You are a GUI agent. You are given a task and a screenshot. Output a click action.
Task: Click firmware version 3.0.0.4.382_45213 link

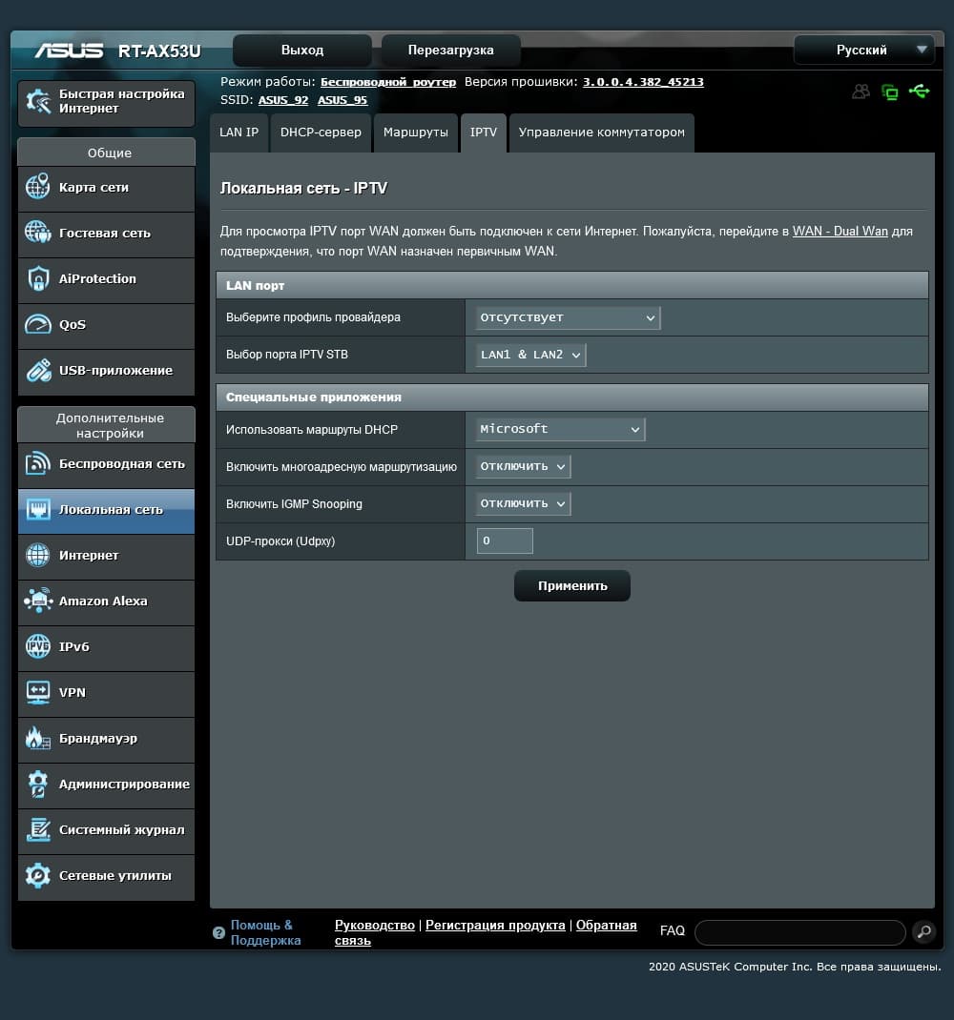643,82
